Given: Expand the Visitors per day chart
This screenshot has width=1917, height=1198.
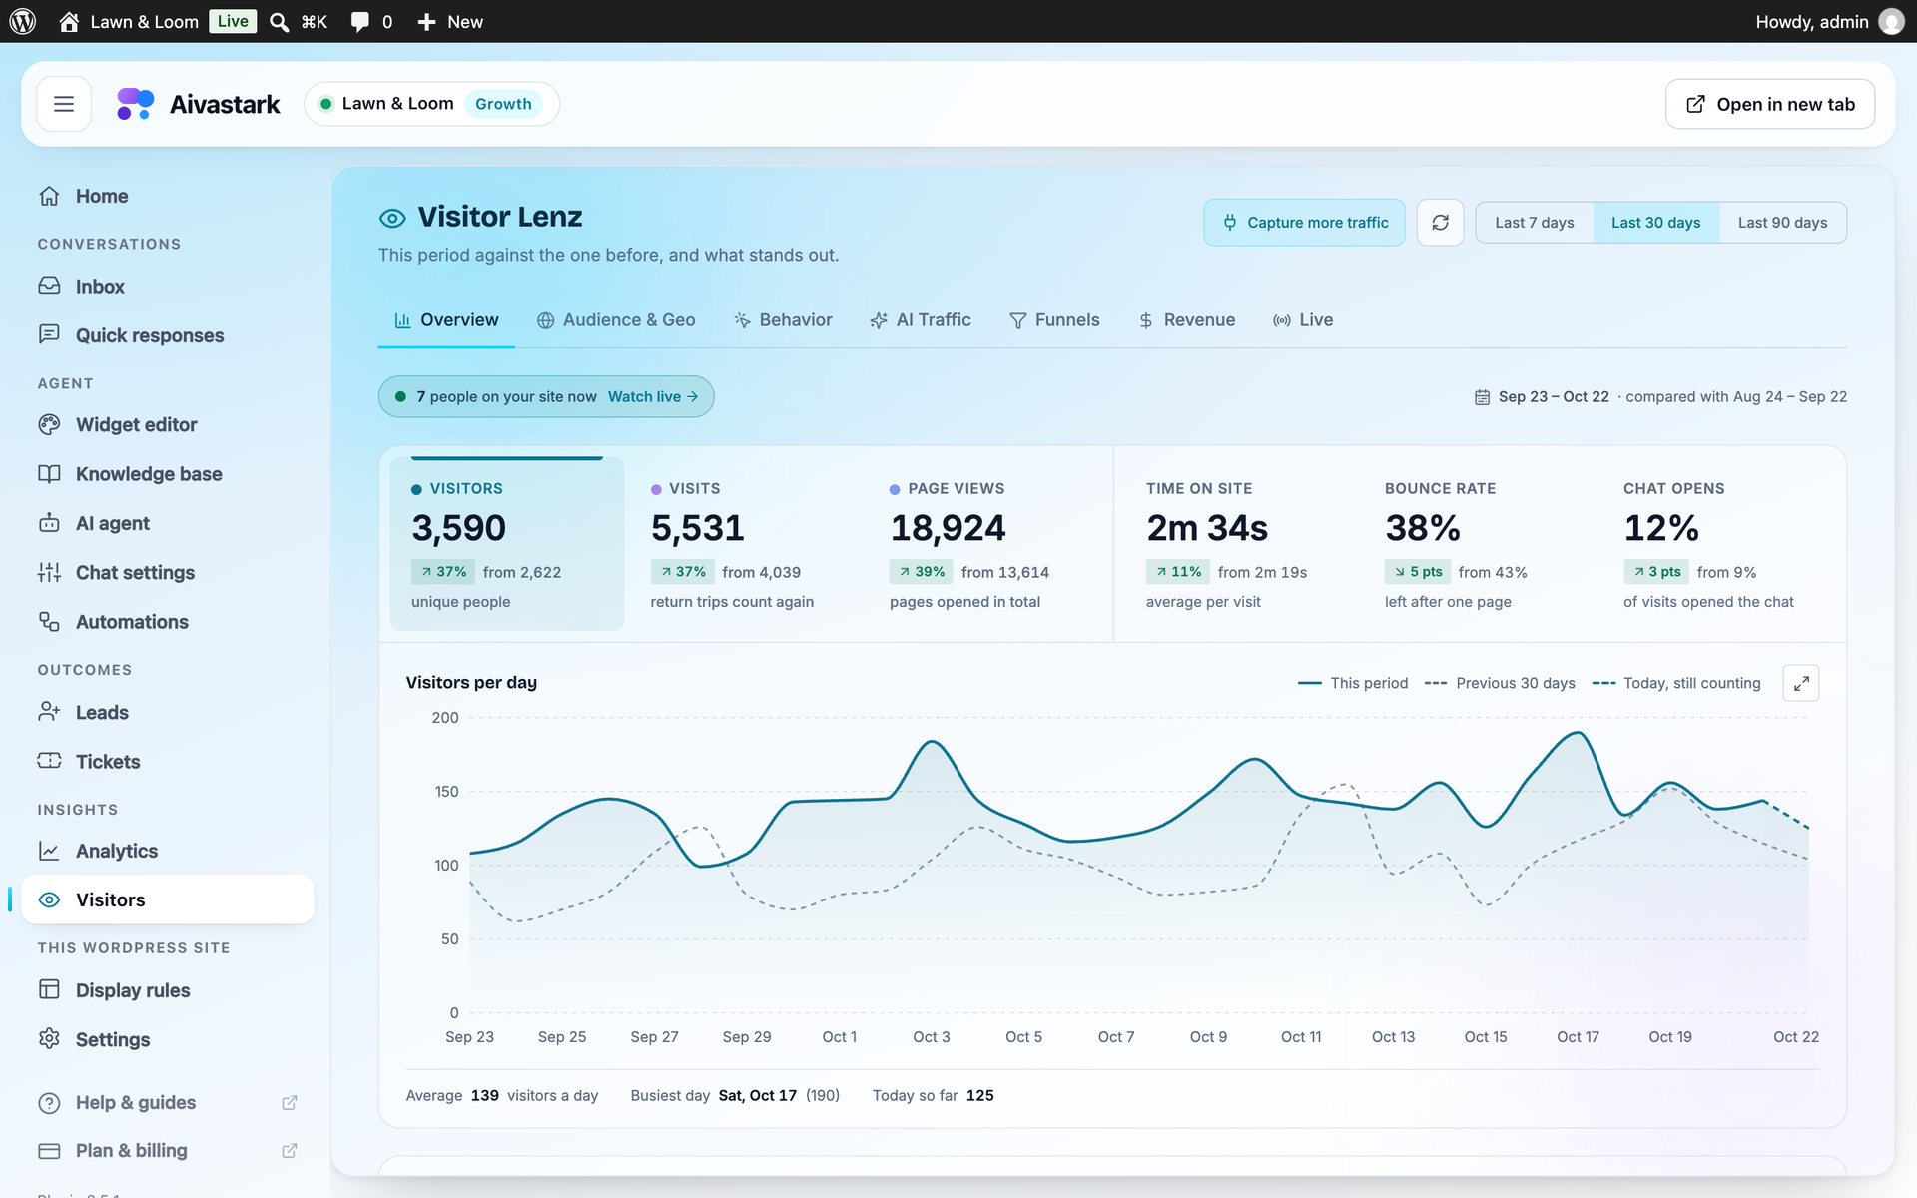Looking at the screenshot, I should tap(1801, 683).
